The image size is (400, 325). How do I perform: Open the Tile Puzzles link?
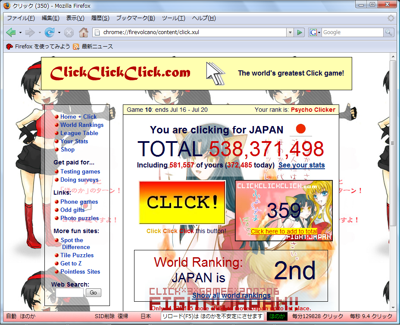click(77, 255)
